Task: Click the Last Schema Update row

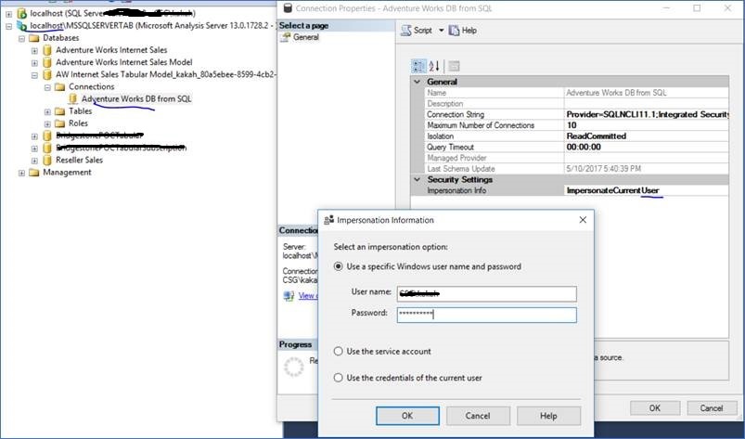Action: 577,169
